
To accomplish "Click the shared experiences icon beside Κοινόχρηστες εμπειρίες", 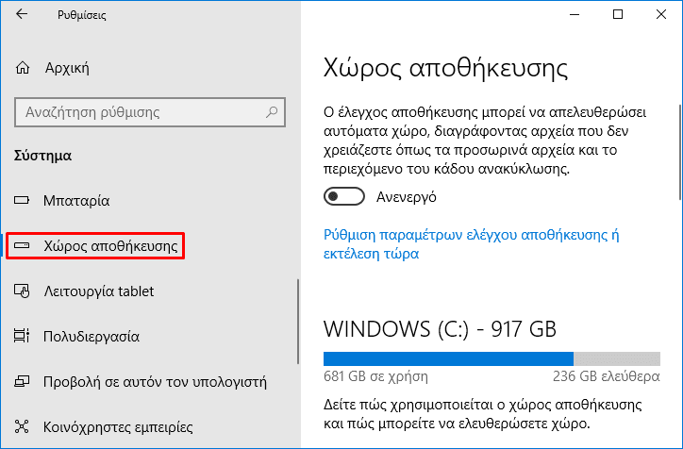I will 22,426.
